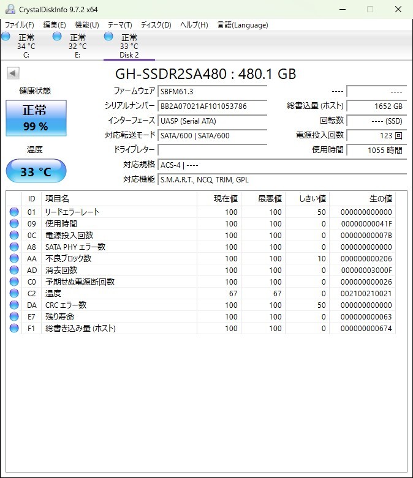Open the 機能(U) menu

86,25
